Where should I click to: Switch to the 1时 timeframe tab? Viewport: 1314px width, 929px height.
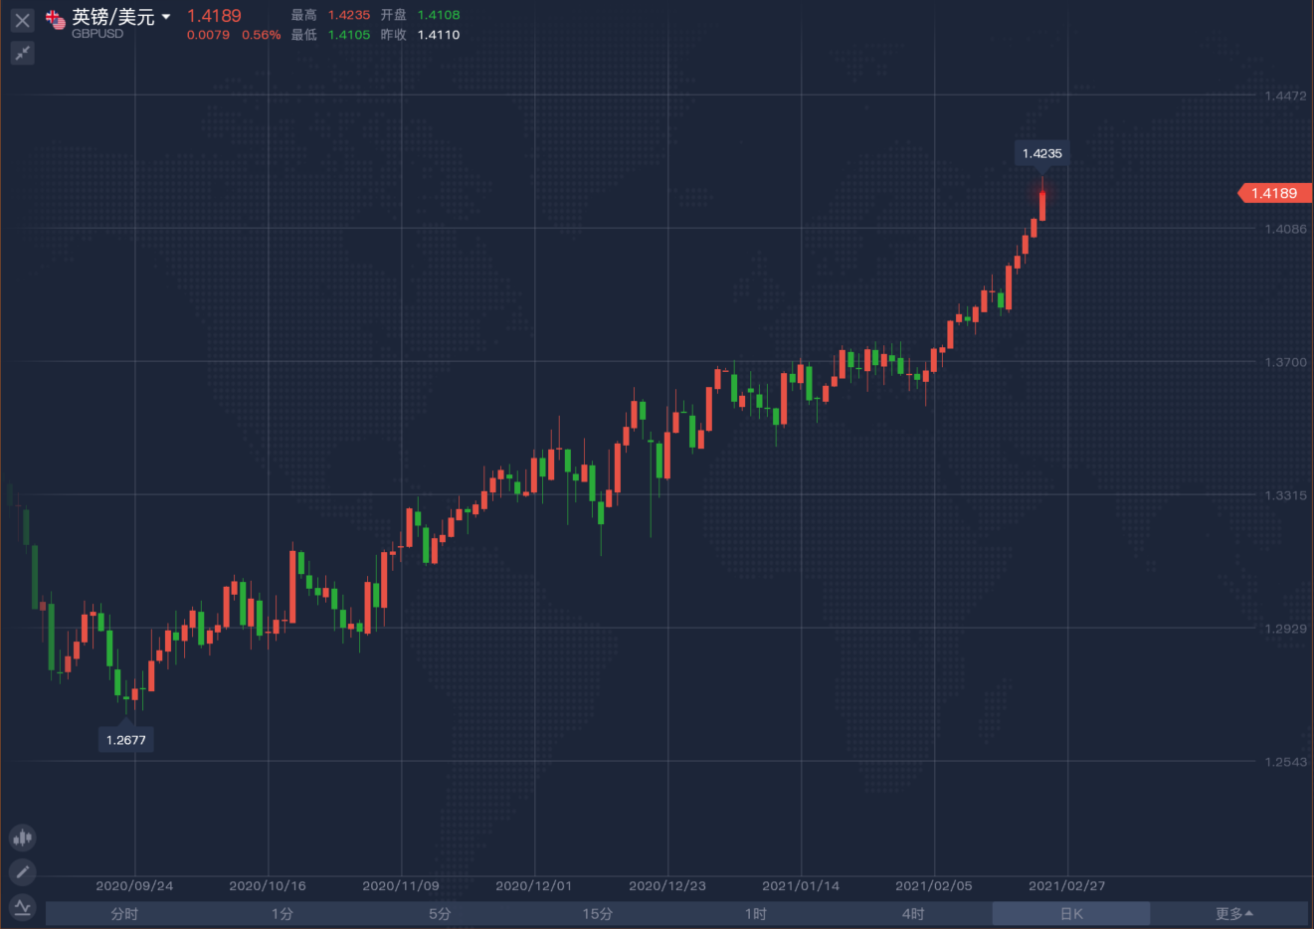(756, 914)
